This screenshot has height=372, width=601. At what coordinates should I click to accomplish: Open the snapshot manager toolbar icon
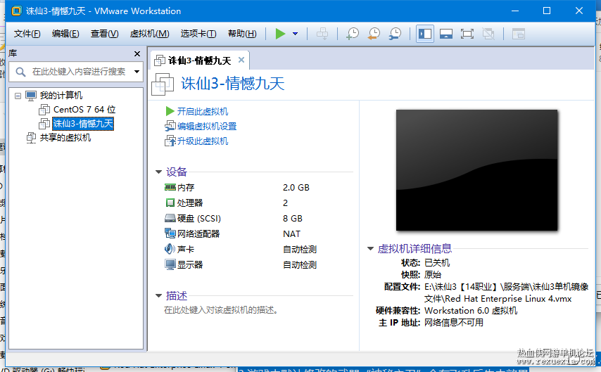tap(395, 34)
